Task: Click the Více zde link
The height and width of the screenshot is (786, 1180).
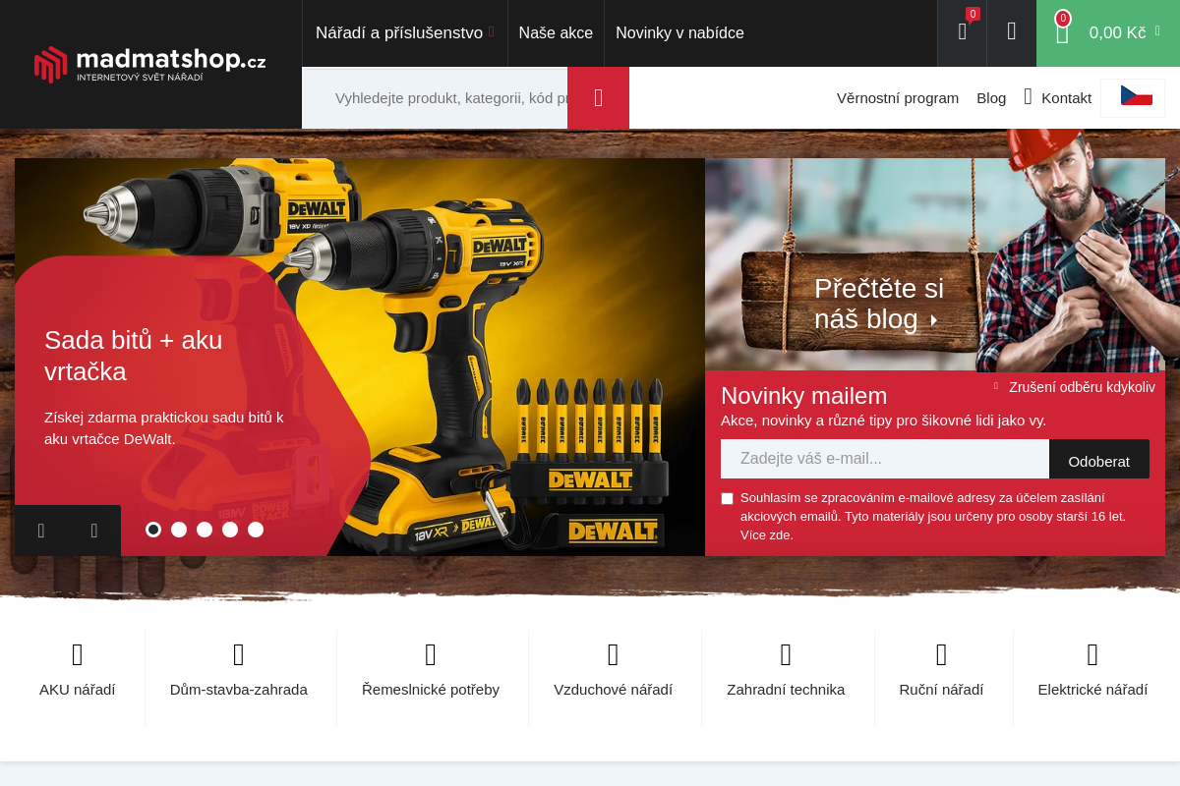Action: pos(766,534)
